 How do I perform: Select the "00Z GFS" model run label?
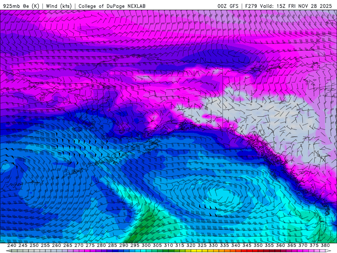(228, 6)
